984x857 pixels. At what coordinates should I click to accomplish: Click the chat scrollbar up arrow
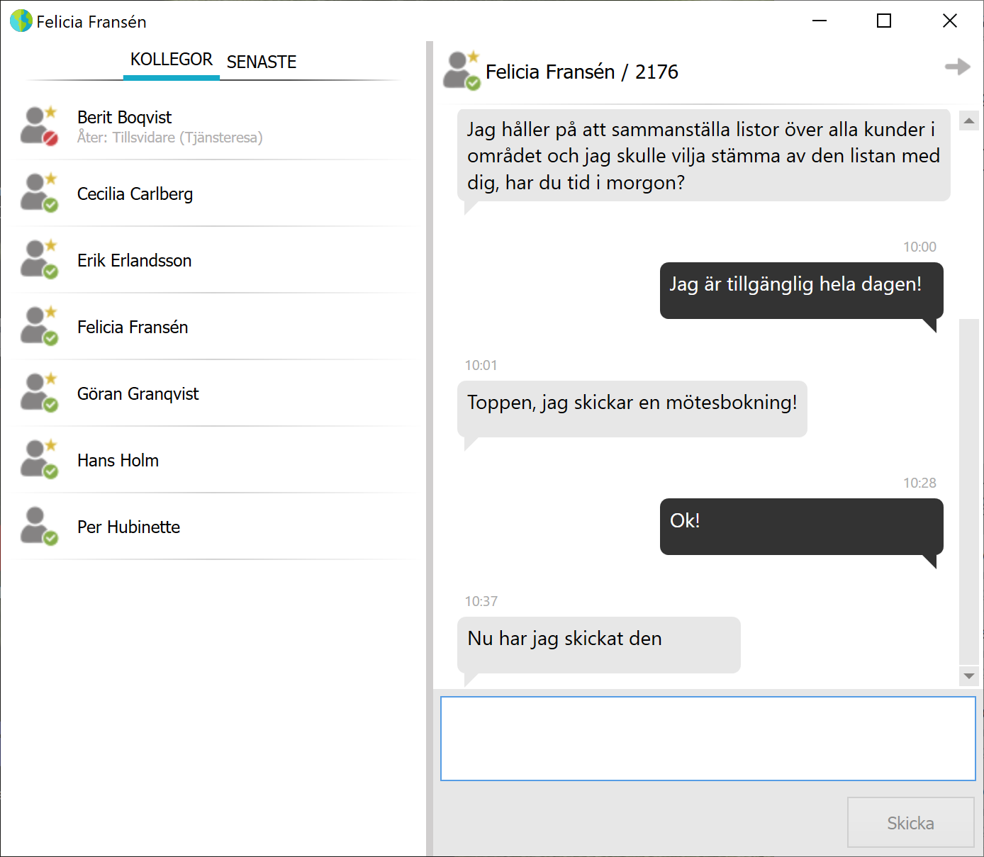pos(969,121)
